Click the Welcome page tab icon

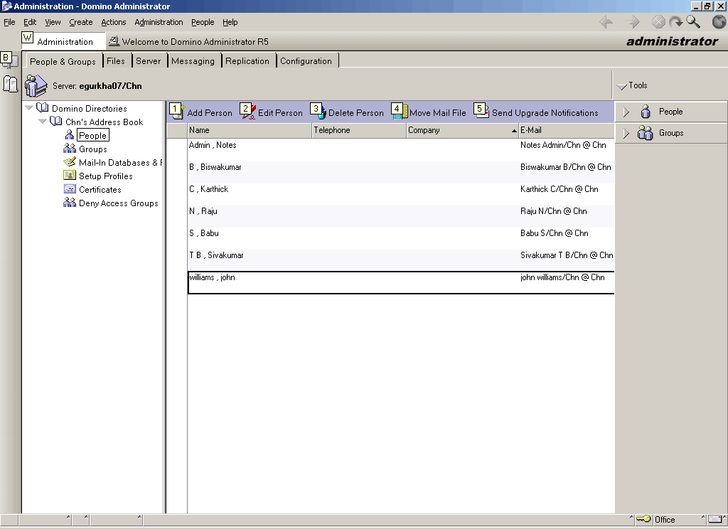pos(114,41)
